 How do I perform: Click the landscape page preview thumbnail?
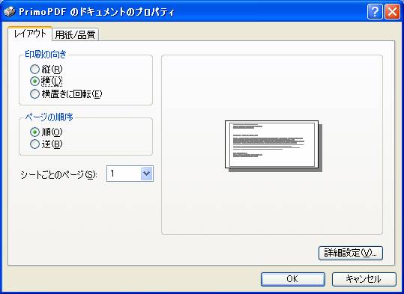click(274, 146)
